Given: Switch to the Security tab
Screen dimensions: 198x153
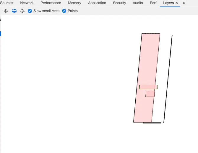Looking at the screenshot, I should (119, 3).
